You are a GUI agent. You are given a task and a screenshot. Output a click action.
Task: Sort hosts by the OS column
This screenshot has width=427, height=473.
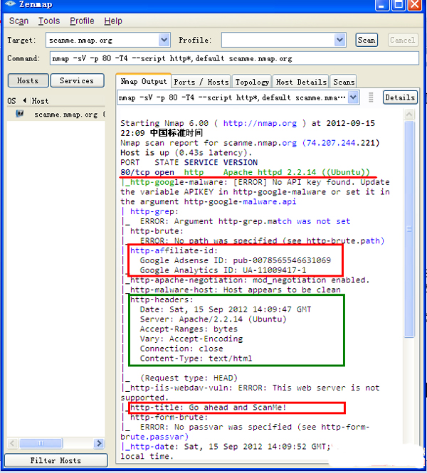[12, 101]
